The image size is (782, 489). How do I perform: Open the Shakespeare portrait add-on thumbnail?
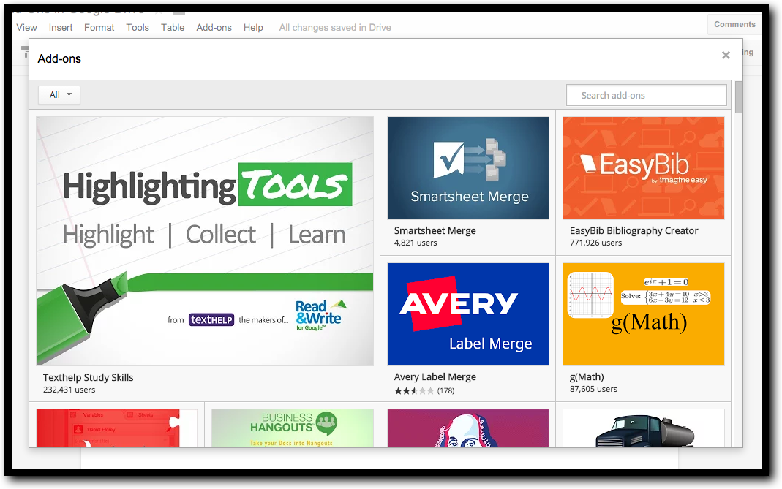(x=467, y=428)
